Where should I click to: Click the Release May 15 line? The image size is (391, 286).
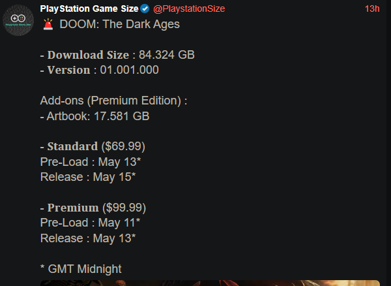pos(88,177)
